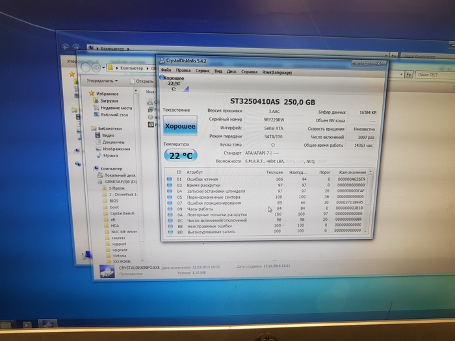The image size is (455, 341).
Task: Open the Сервис menu
Action: click(x=202, y=70)
